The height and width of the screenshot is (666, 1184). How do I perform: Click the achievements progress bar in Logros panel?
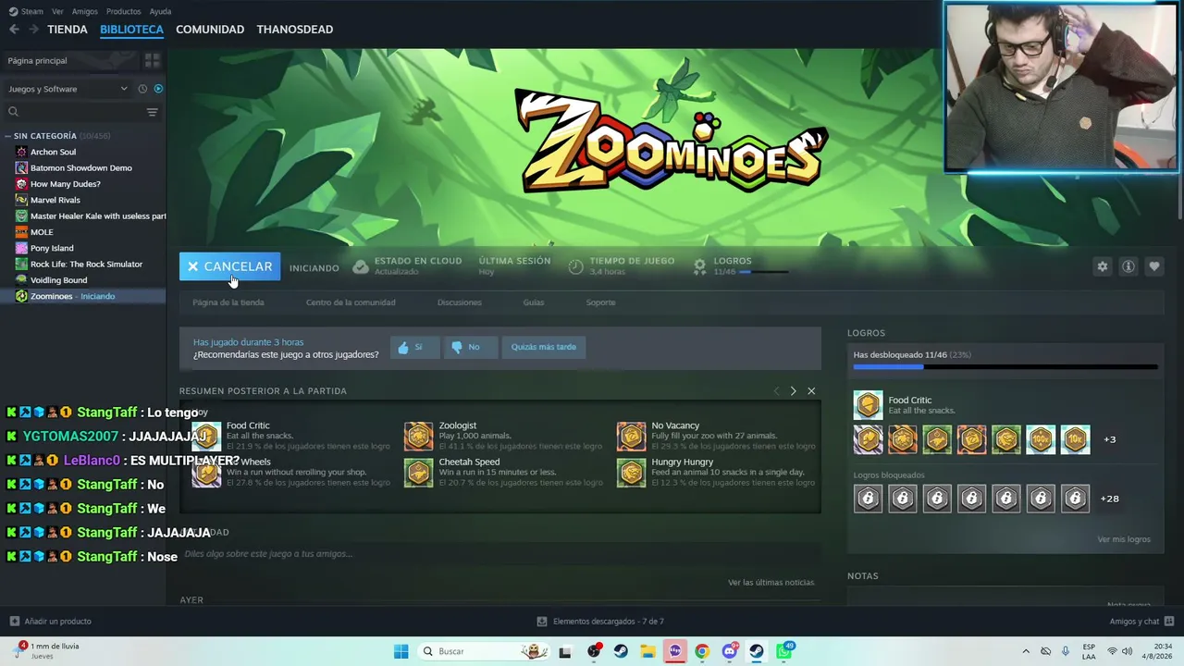tap(1005, 367)
